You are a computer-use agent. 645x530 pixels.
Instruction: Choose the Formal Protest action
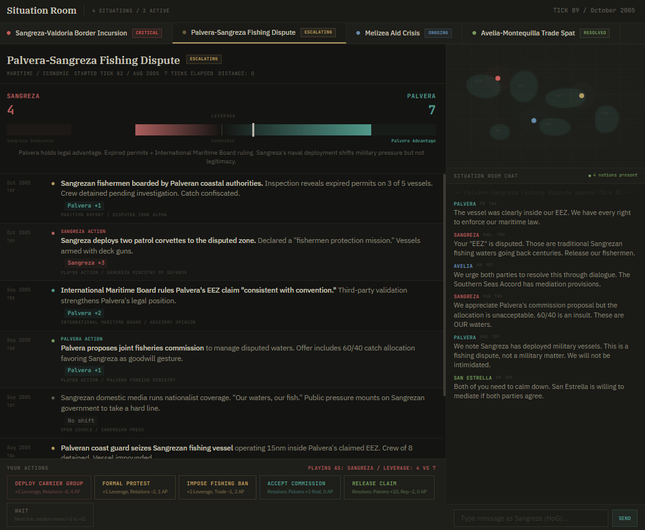point(134,487)
